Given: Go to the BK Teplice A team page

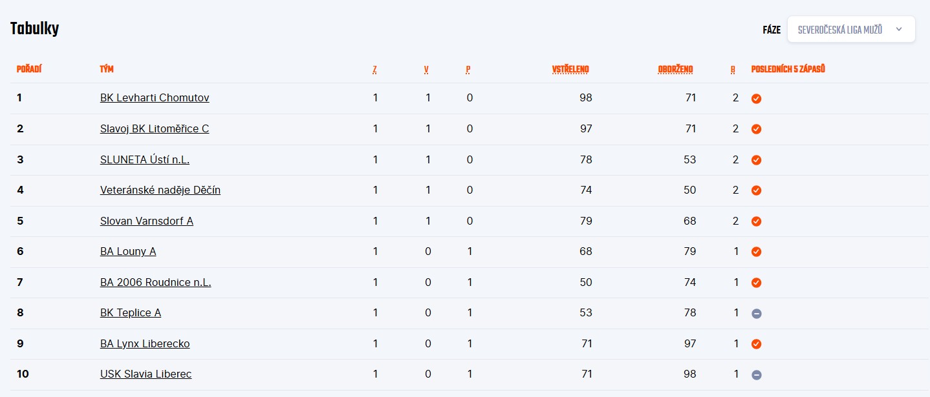Looking at the screenshot, I should click(131, 313).
